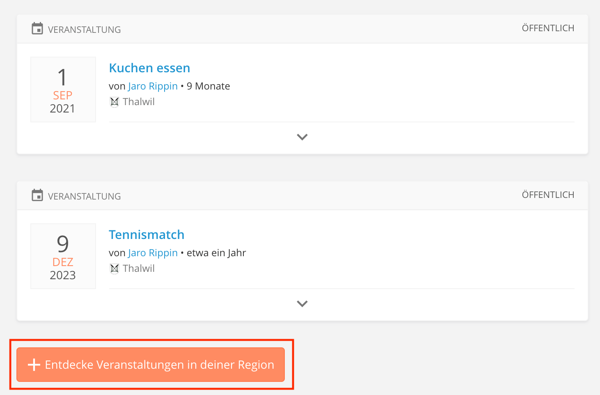Click ÖFFENTLICH label on Kuchen essen card

click(548, 28)
